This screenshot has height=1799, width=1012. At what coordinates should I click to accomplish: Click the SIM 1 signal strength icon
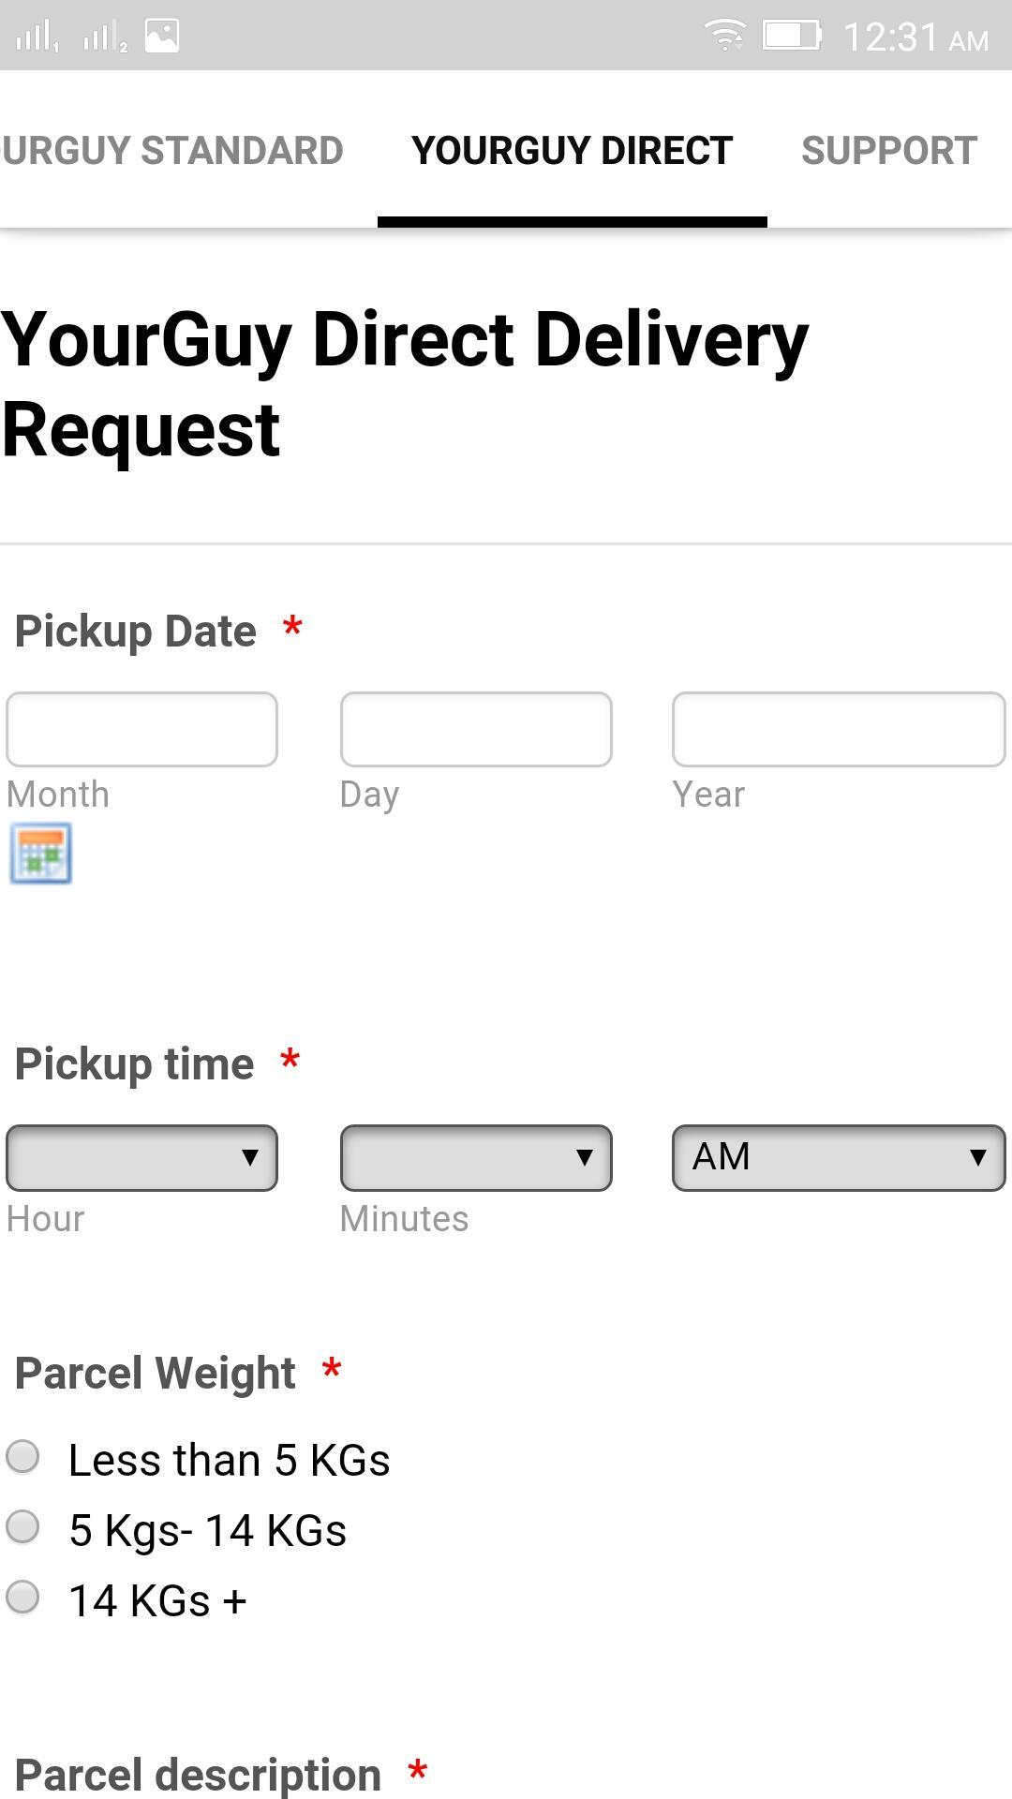(x=37, y=36)
